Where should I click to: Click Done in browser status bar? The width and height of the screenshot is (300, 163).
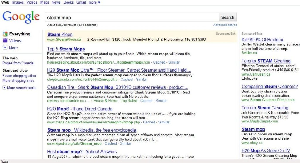coord(5,162)
